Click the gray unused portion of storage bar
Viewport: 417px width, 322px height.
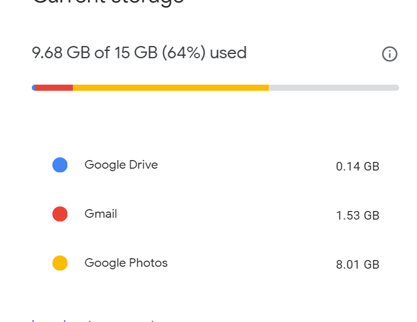pos(334,88)
